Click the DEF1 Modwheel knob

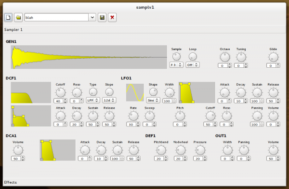pyautogui.click(x=181, y=150)
